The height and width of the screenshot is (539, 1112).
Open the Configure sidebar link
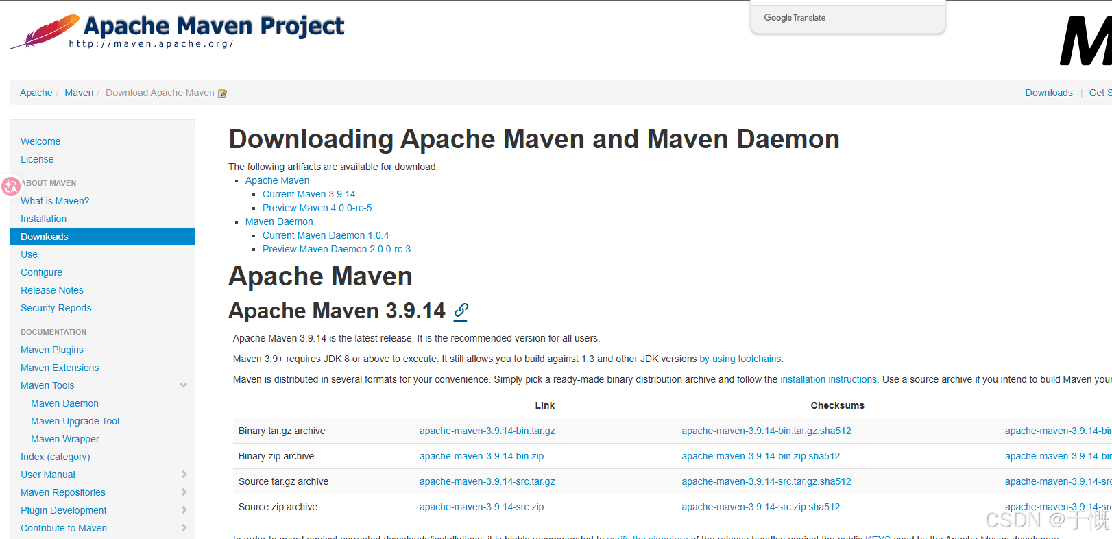pos(41,272)
